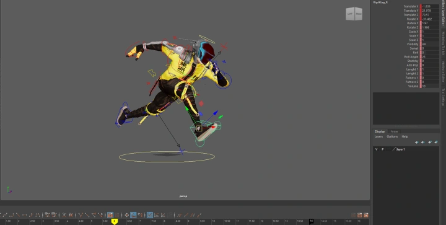This screenshot has width=446, height=225.
Task: Open the Attribute Editor side tab
Action: point(443,72)
